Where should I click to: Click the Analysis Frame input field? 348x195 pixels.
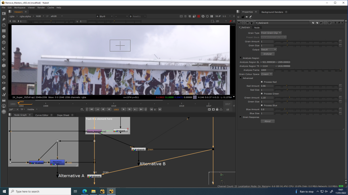267,70
